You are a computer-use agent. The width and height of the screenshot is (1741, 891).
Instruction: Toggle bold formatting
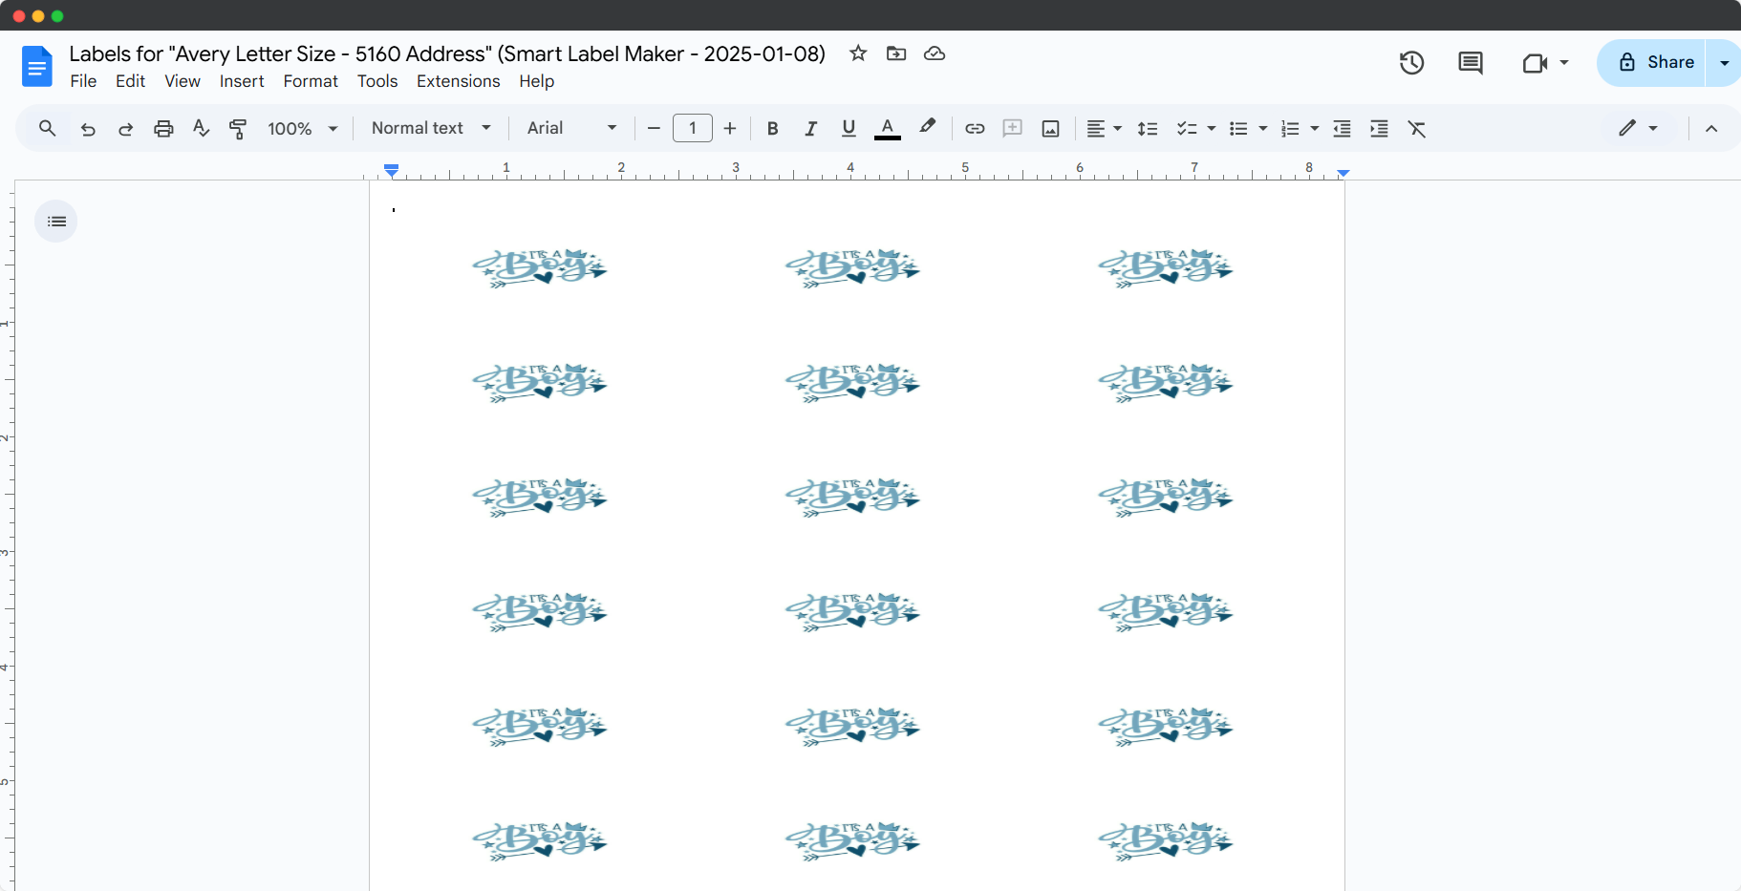point(772,129)
